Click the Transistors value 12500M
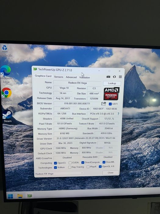This screenshot has height=214, width=160. click(x=94, y=98)
